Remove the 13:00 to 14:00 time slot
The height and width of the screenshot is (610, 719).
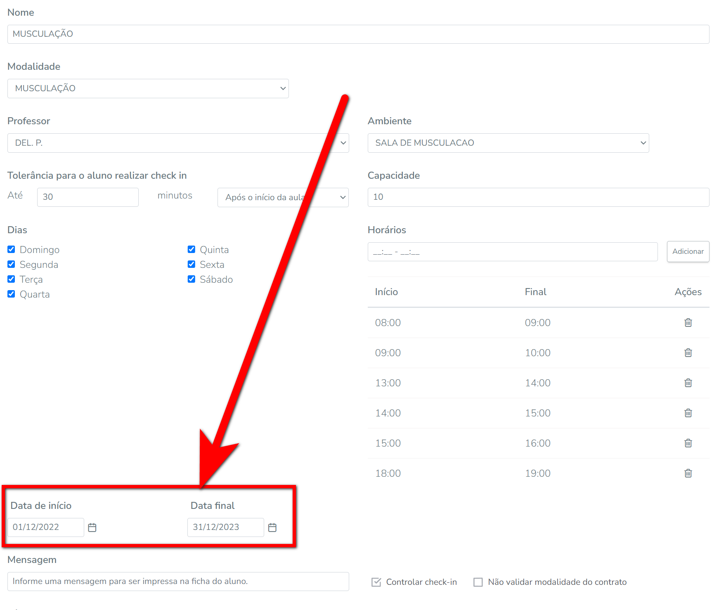click(x=688, y=383)
